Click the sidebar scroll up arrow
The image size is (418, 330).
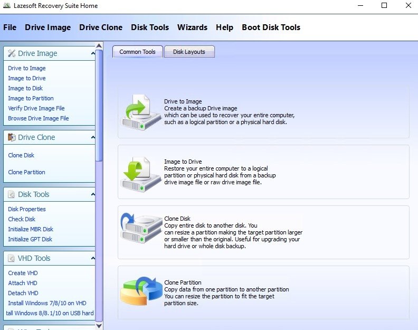(99, 45)
